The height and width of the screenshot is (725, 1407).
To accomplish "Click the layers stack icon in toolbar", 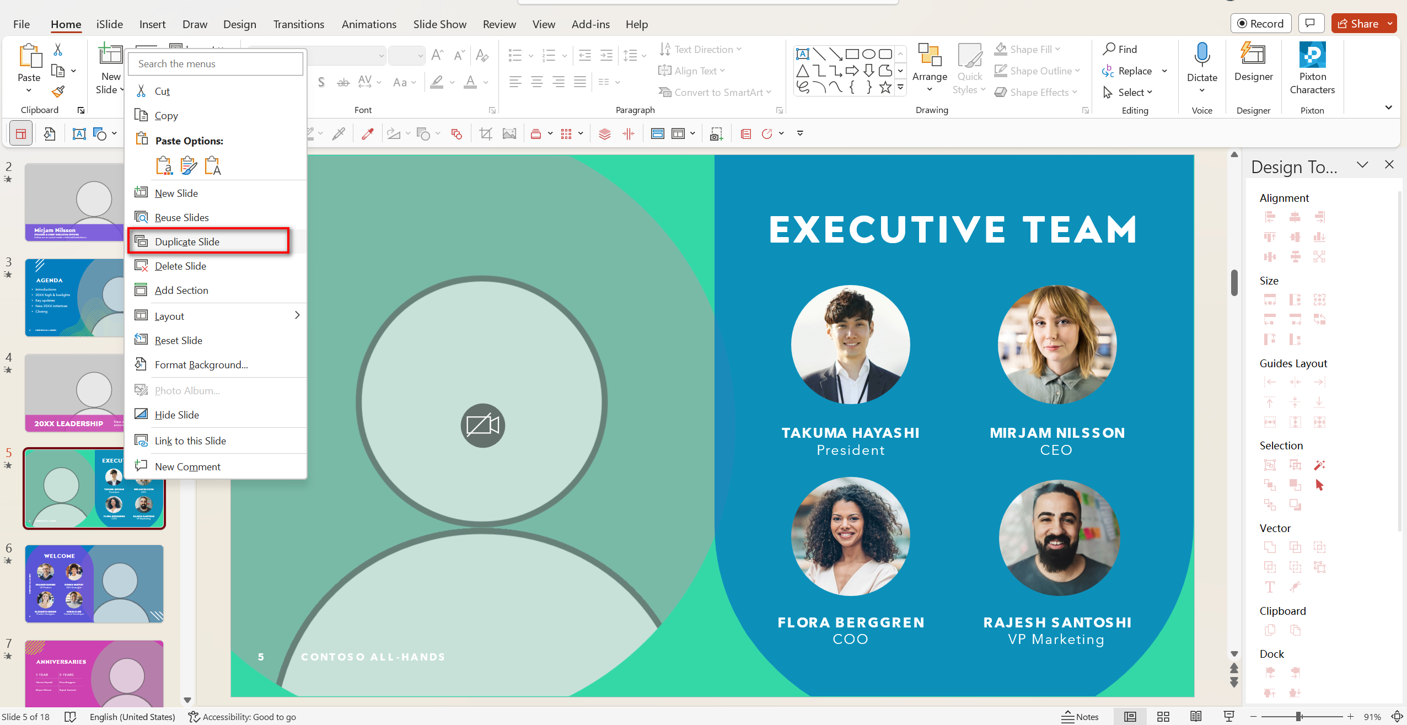I will (605, 133).
